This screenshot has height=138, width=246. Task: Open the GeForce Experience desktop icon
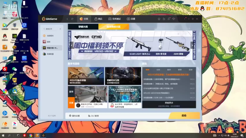14,38
